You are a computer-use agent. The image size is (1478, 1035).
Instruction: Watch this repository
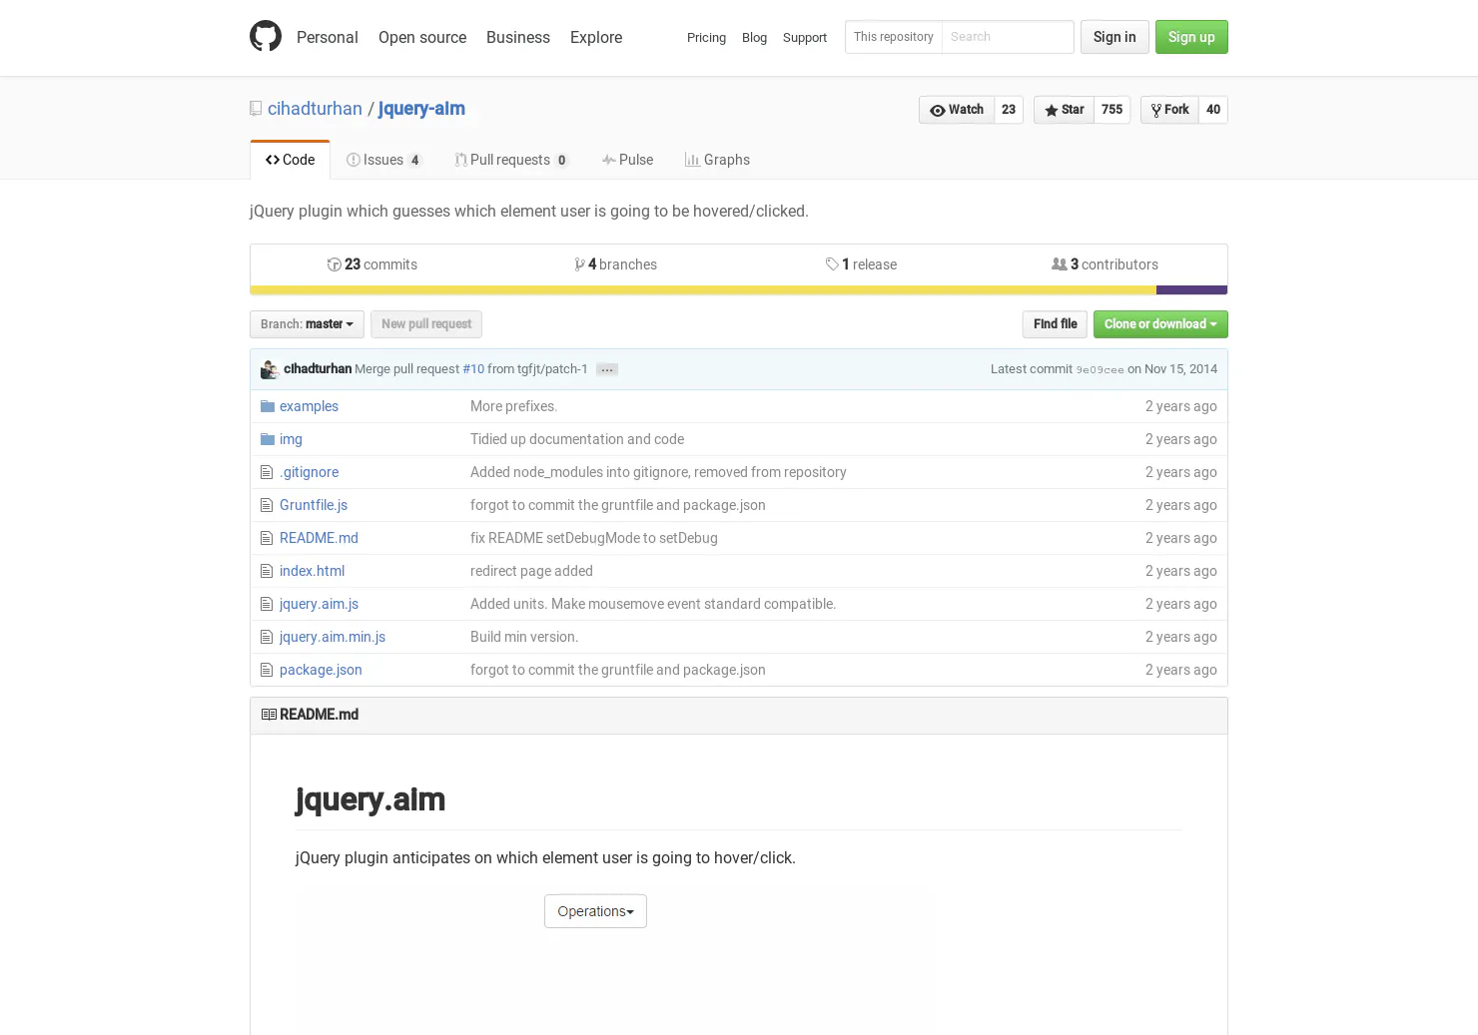[x=957, y=110]
